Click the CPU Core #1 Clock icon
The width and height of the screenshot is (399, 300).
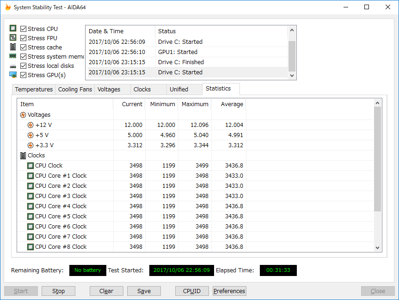[x=30, y=176]
